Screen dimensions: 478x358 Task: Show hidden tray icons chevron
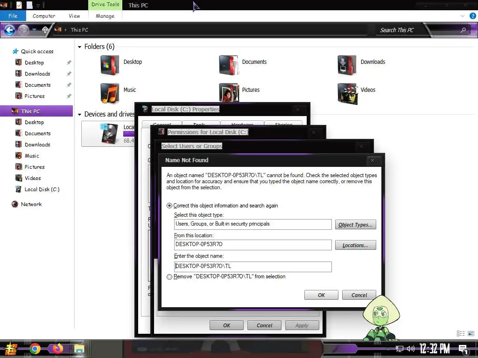click(x=388, y=349)
